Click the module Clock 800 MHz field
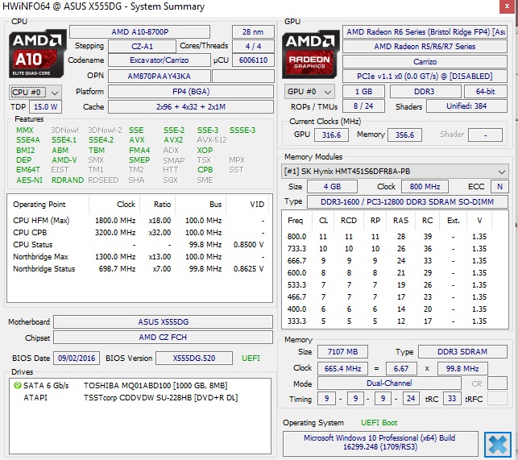Image resolution: width=518 pixels, height=460 pixels. [x=425, y=187]
